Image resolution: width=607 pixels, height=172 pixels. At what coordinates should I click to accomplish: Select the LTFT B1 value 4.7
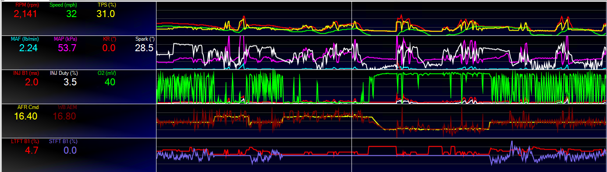click(31, 151)
